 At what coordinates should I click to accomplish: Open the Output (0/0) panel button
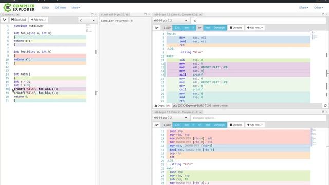(x=162, y=106)
